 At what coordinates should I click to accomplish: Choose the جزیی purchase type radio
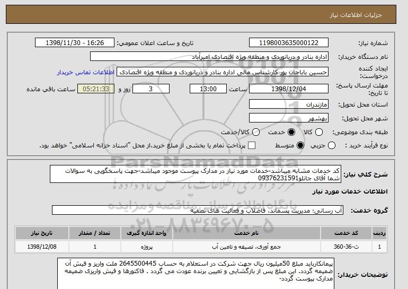click(x=332, y=145)
